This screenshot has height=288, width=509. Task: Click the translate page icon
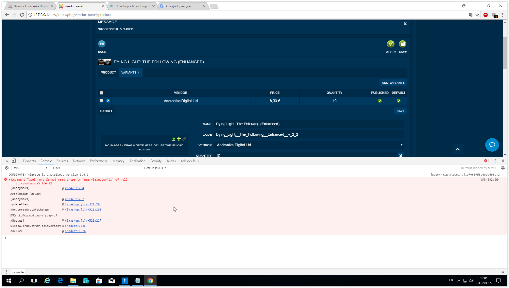click(471, 15)
